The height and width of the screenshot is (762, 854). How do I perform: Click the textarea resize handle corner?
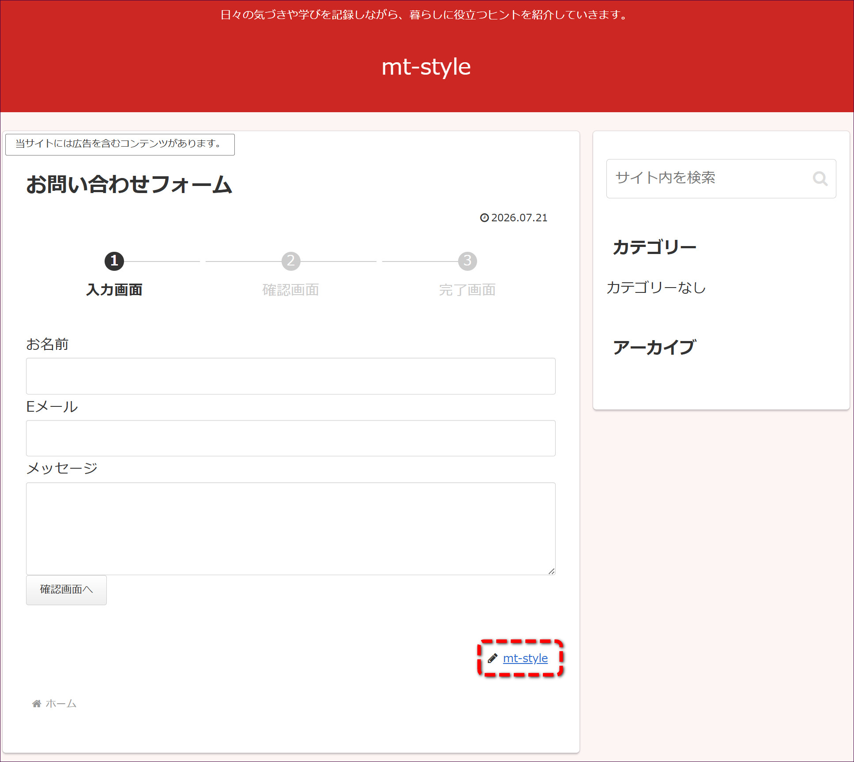(551, 571)
